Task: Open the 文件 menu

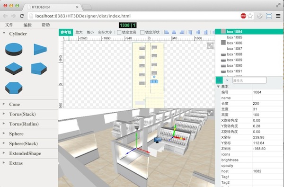Action: coord(9,25)
